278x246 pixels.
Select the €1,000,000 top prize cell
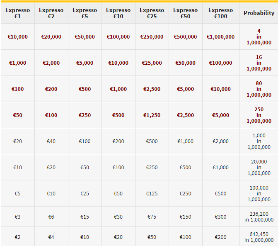coord(220,37)
